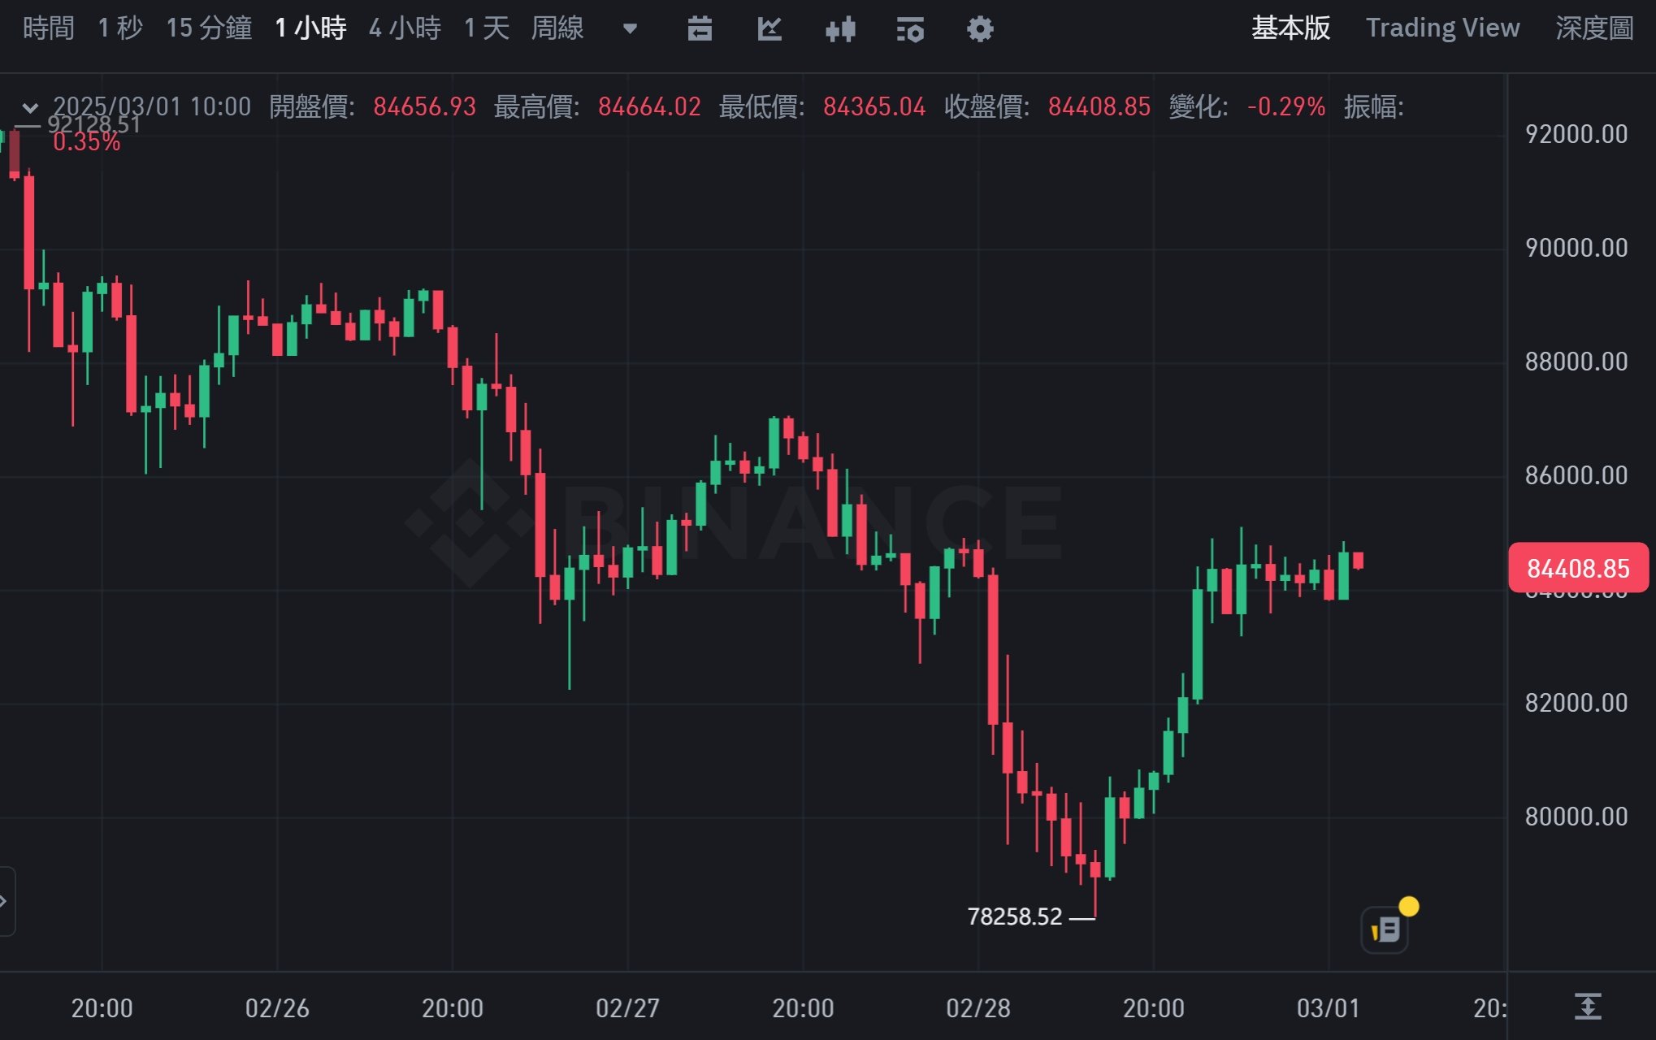Open the calendar date-range icon
1656x1040 pixels.
699,29
